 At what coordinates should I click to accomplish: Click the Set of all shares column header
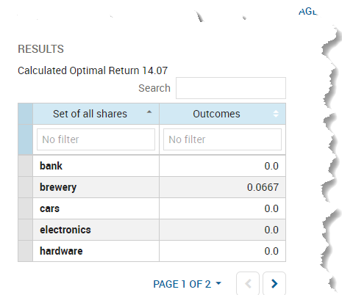96,114
